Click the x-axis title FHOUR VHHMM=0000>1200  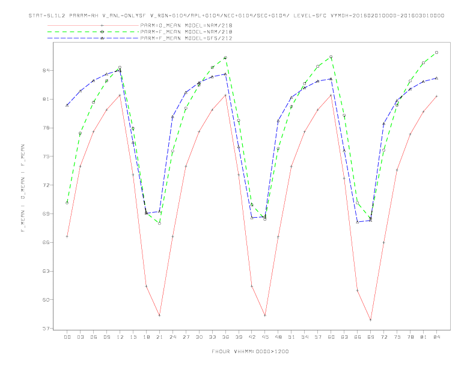tap(250, 351)
